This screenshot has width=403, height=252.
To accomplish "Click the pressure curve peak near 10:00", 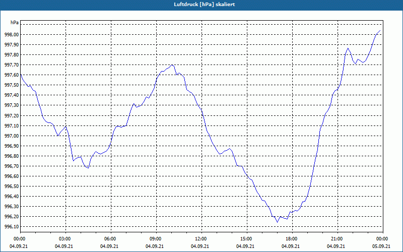I will pyautogui.click(x=172, y=65).
